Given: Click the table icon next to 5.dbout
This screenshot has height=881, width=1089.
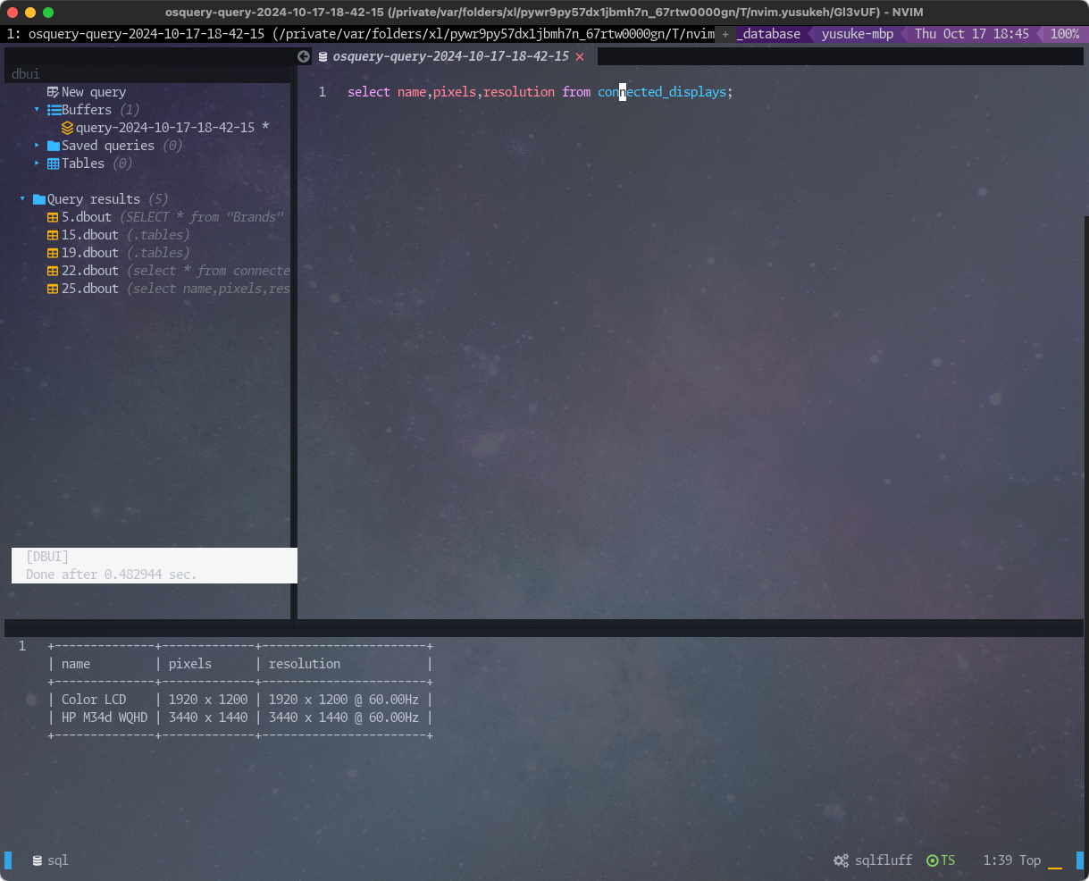Looking at the screenshot, I should 53,217.
